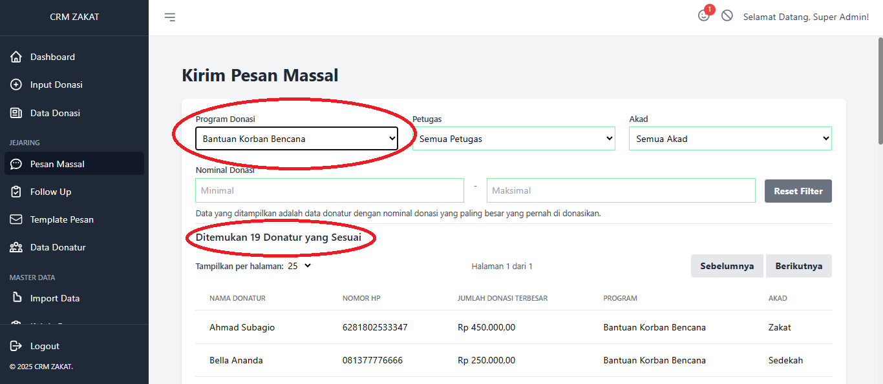The image size is (883, 384).
Task: Select Logout in the sidebar
Action: coord(45,346)
